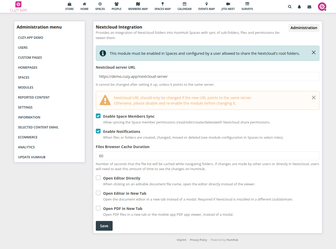Tick the Open PDF in New Tab checkbox

pos(98,208)
